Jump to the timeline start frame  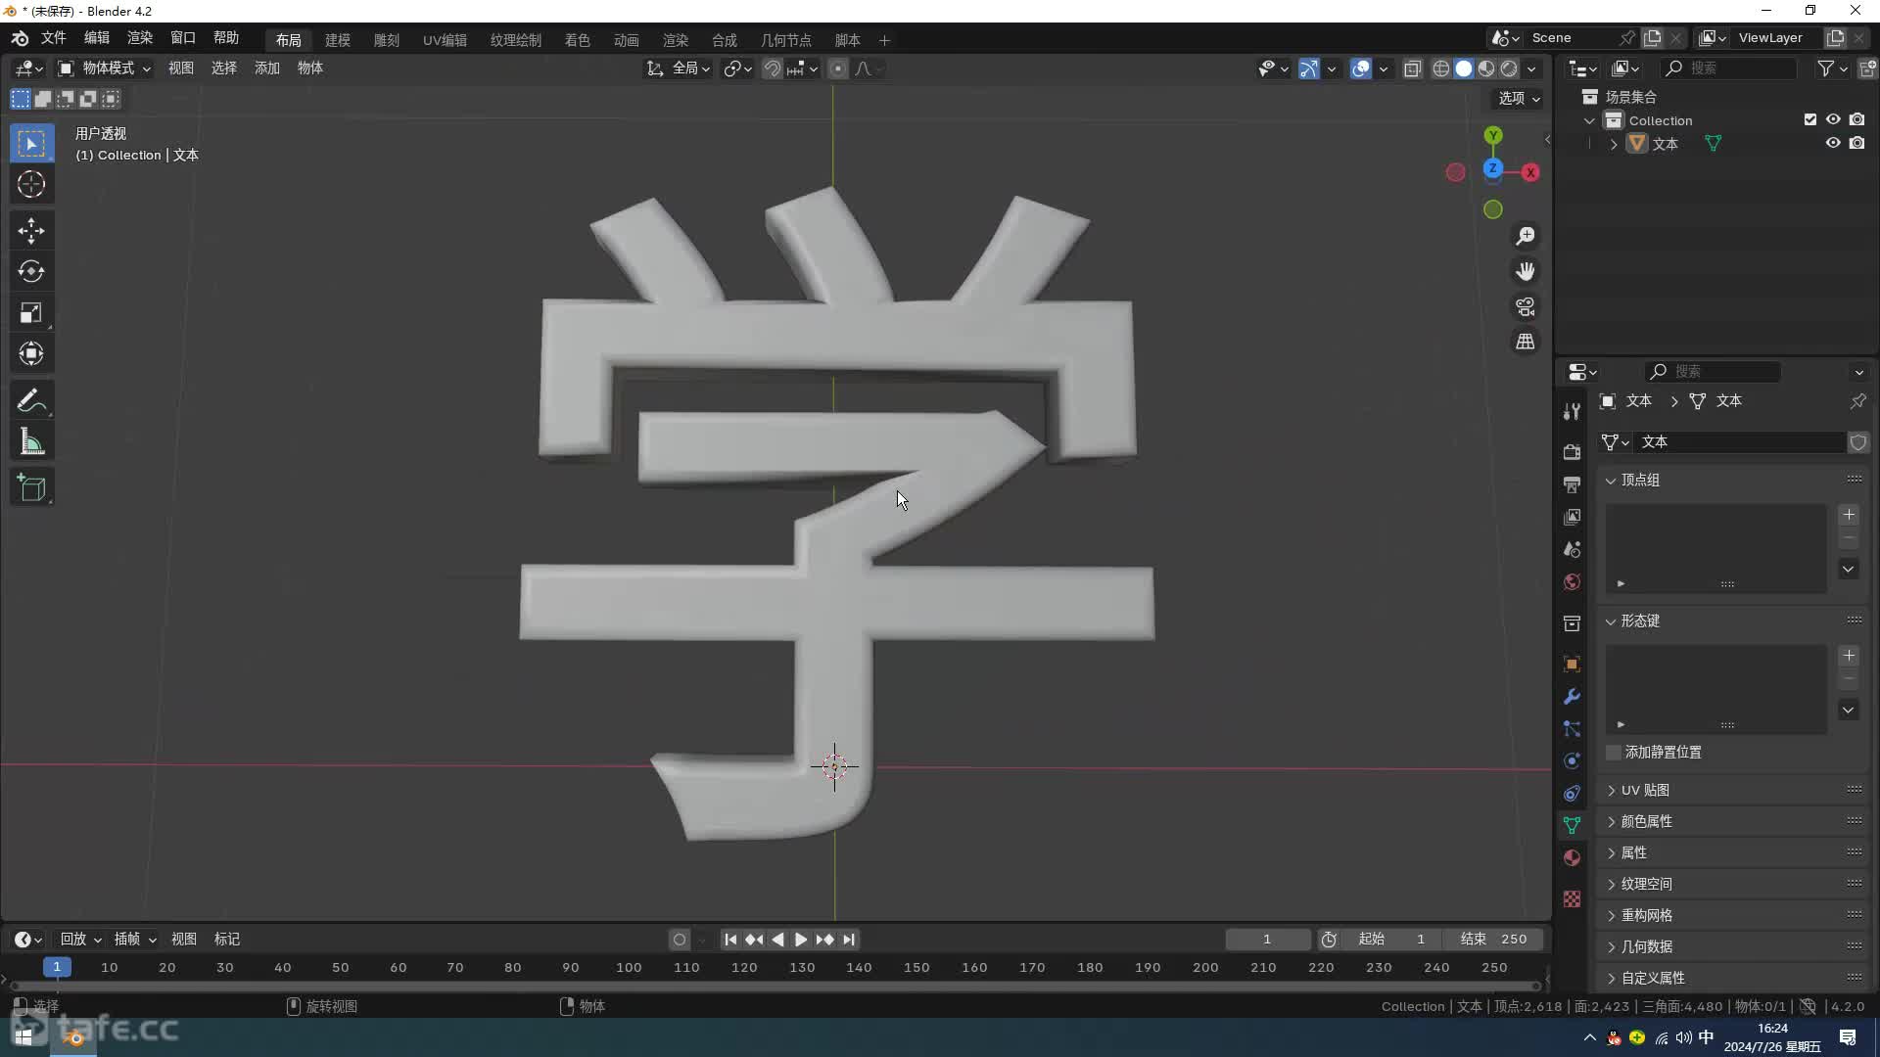tap(730, 940)
